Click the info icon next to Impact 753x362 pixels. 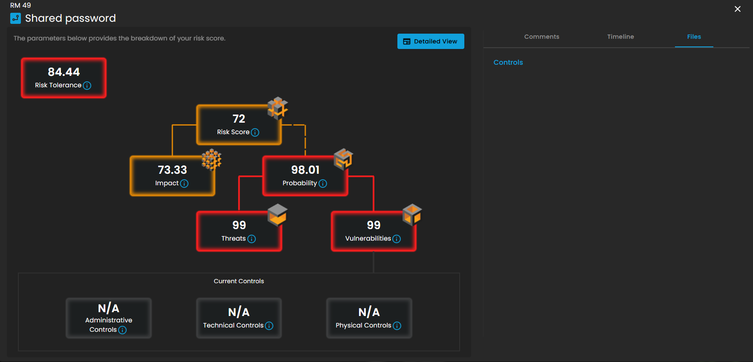tap(184, 184)
